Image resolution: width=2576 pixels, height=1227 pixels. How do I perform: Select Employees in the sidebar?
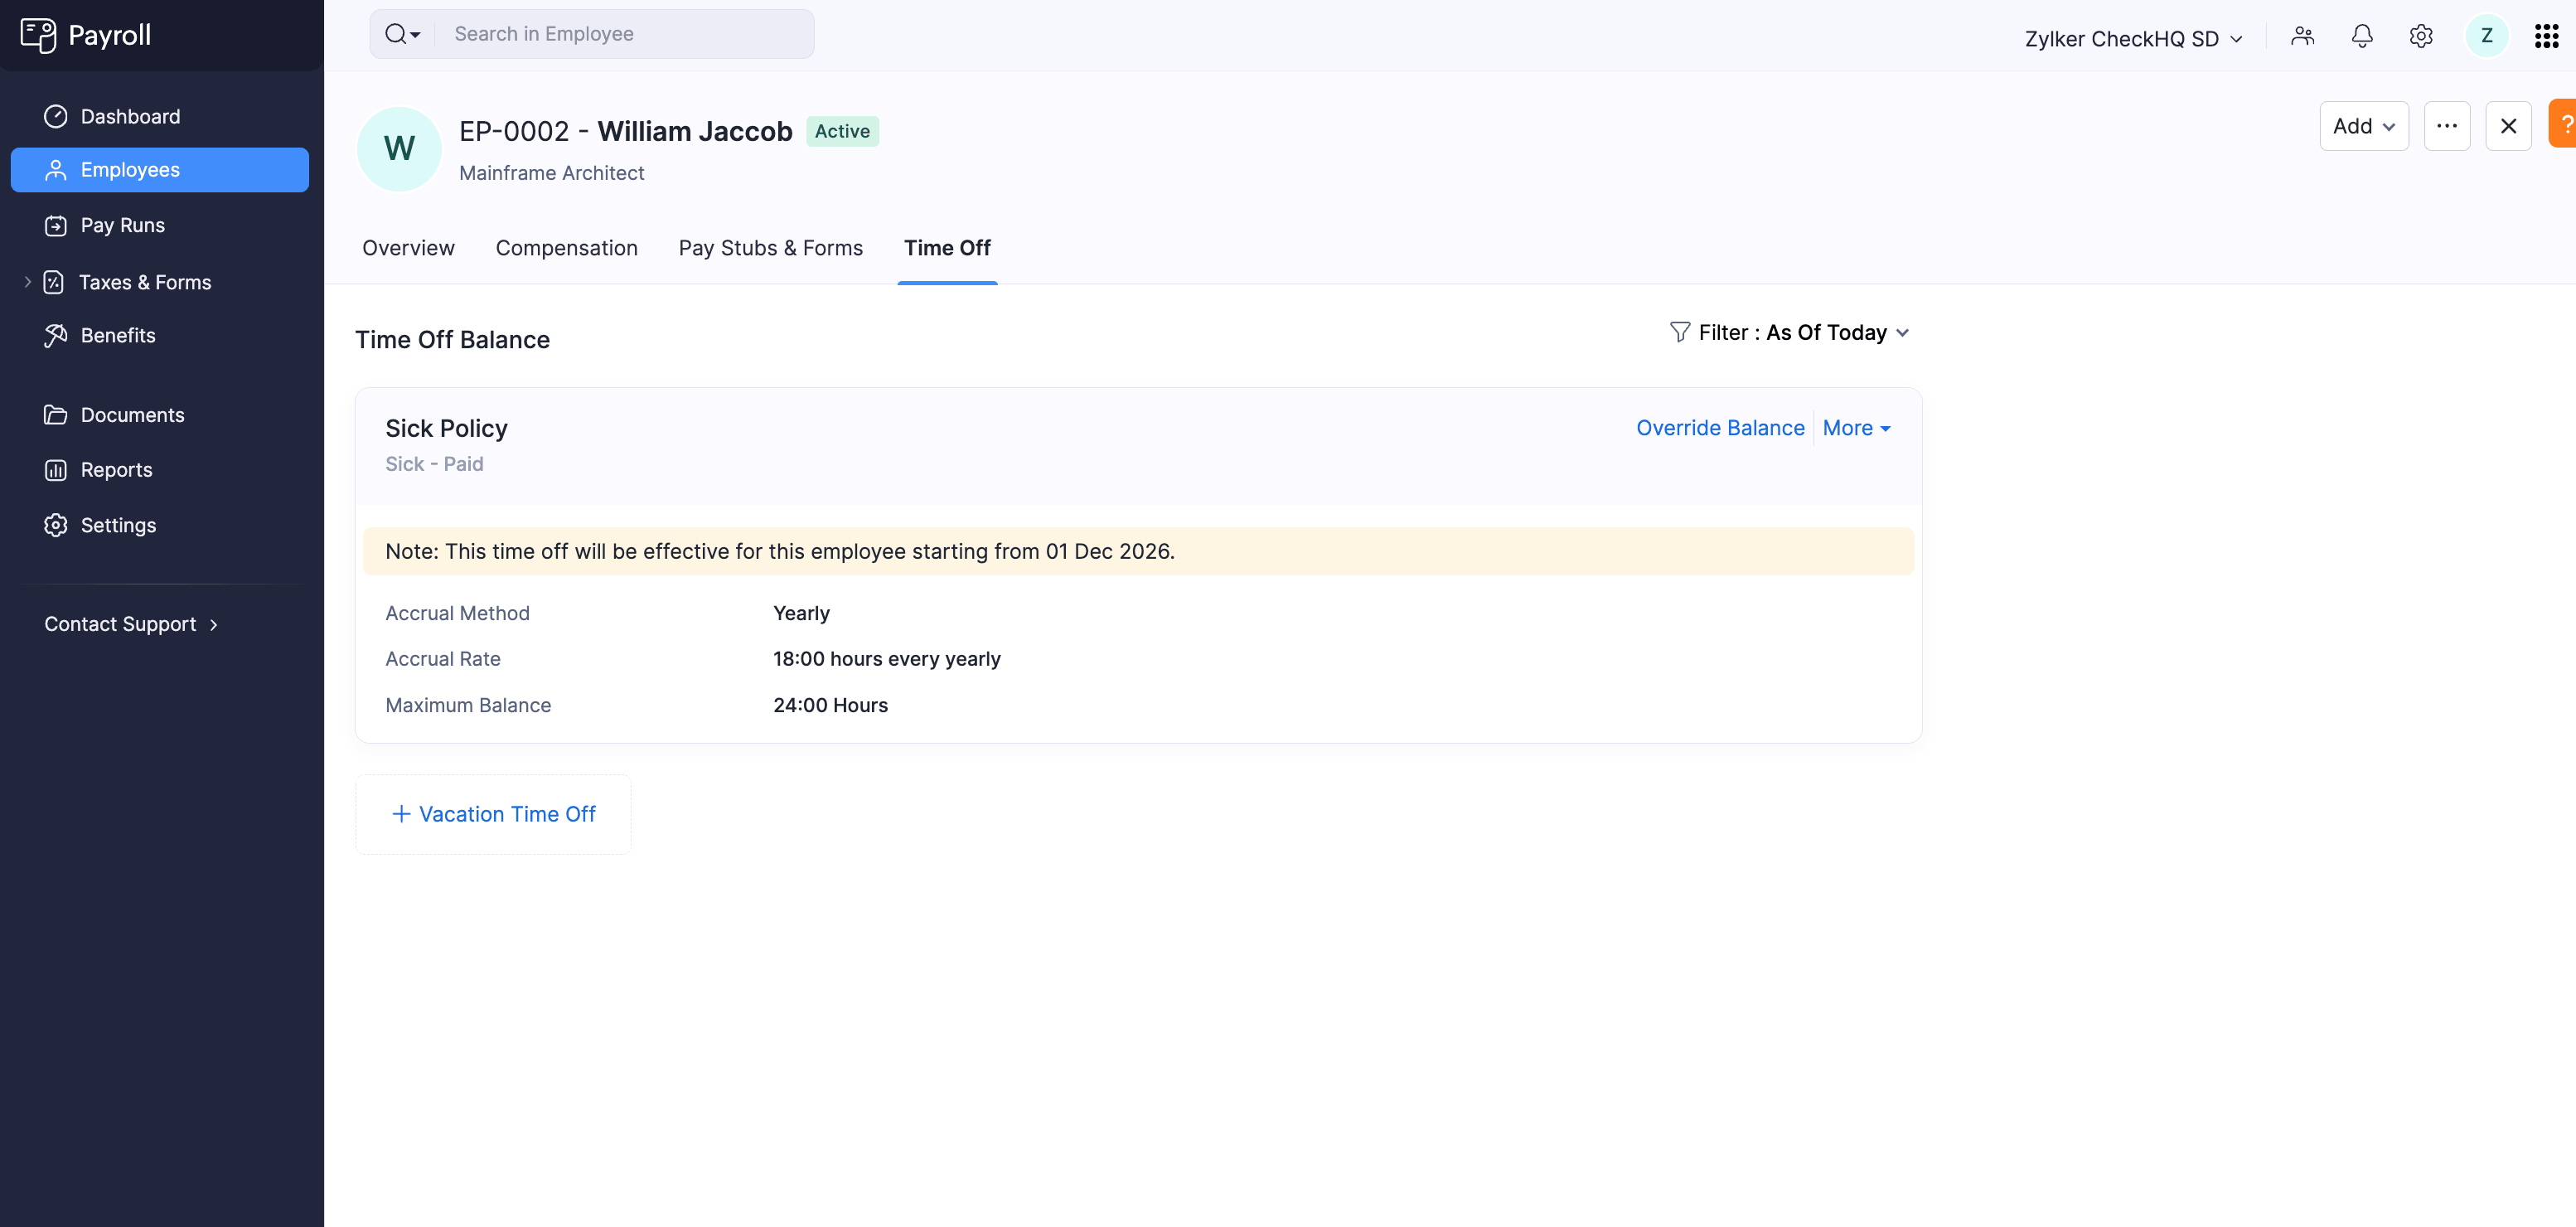160,170
